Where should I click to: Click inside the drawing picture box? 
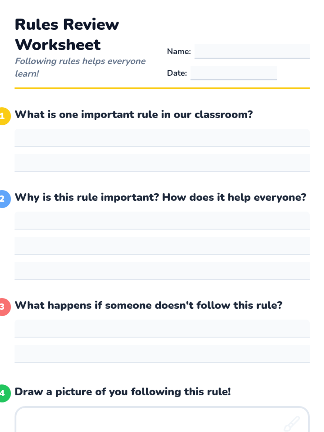click(162, 419)
